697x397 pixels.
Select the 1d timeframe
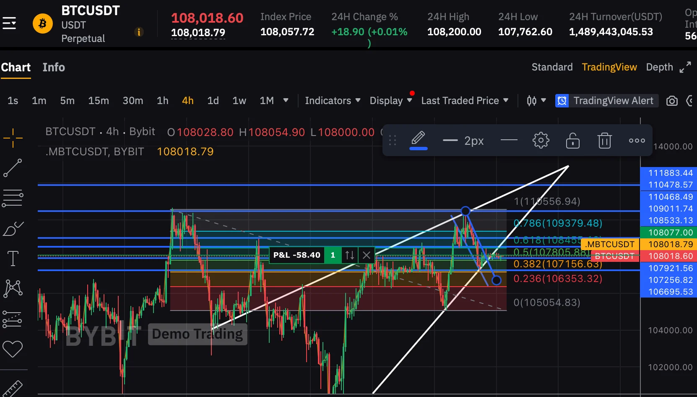click(213, 101)
